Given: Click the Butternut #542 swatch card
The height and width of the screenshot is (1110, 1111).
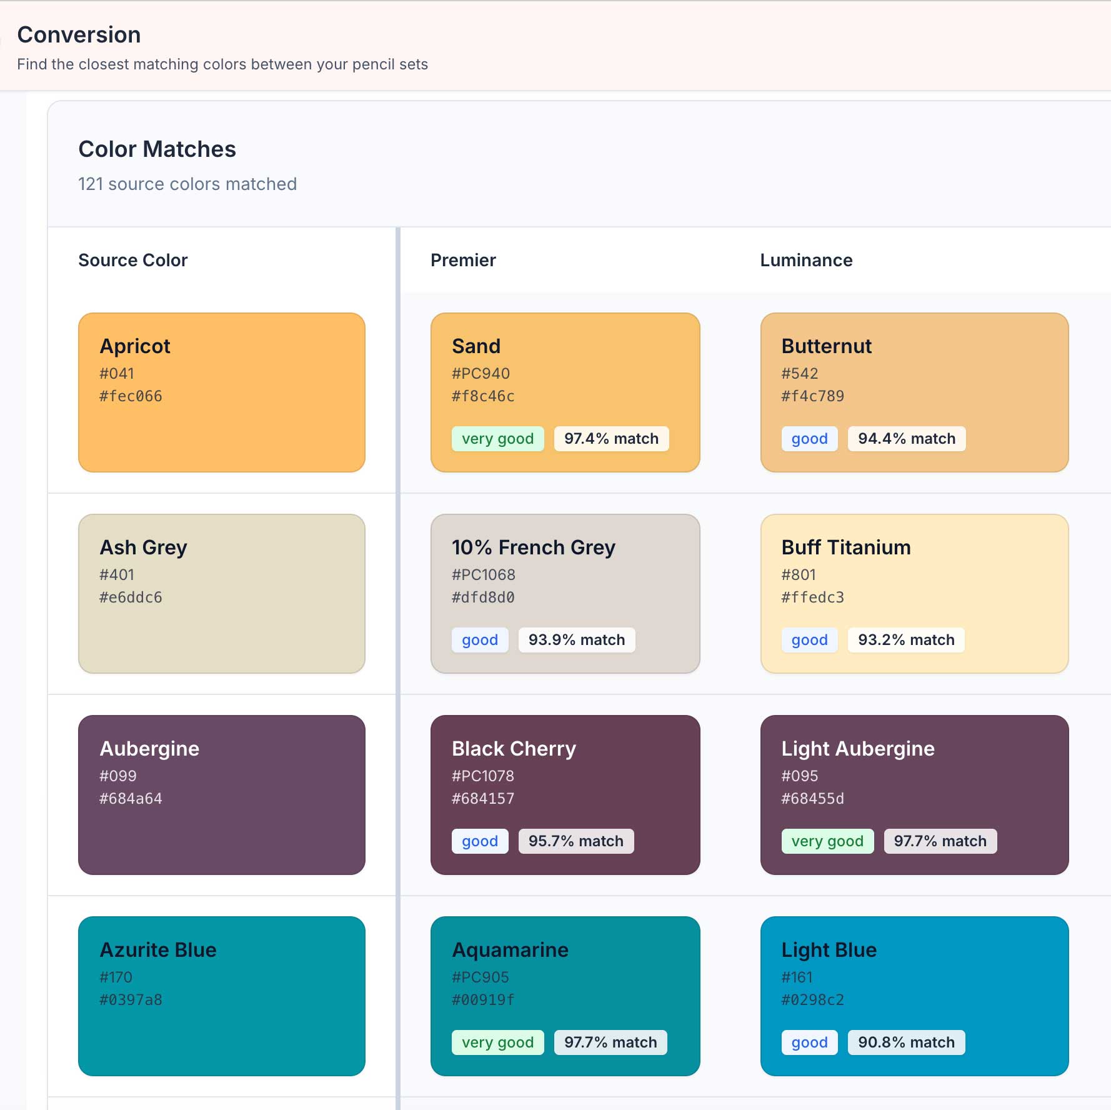Looking at the screenshot, I should (x=915, y=392).
